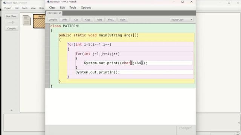Image resolution: width=241 pixels, height=135 pixels.
Task: Click the 'changed' status indicator
Action: coord(185,128)
